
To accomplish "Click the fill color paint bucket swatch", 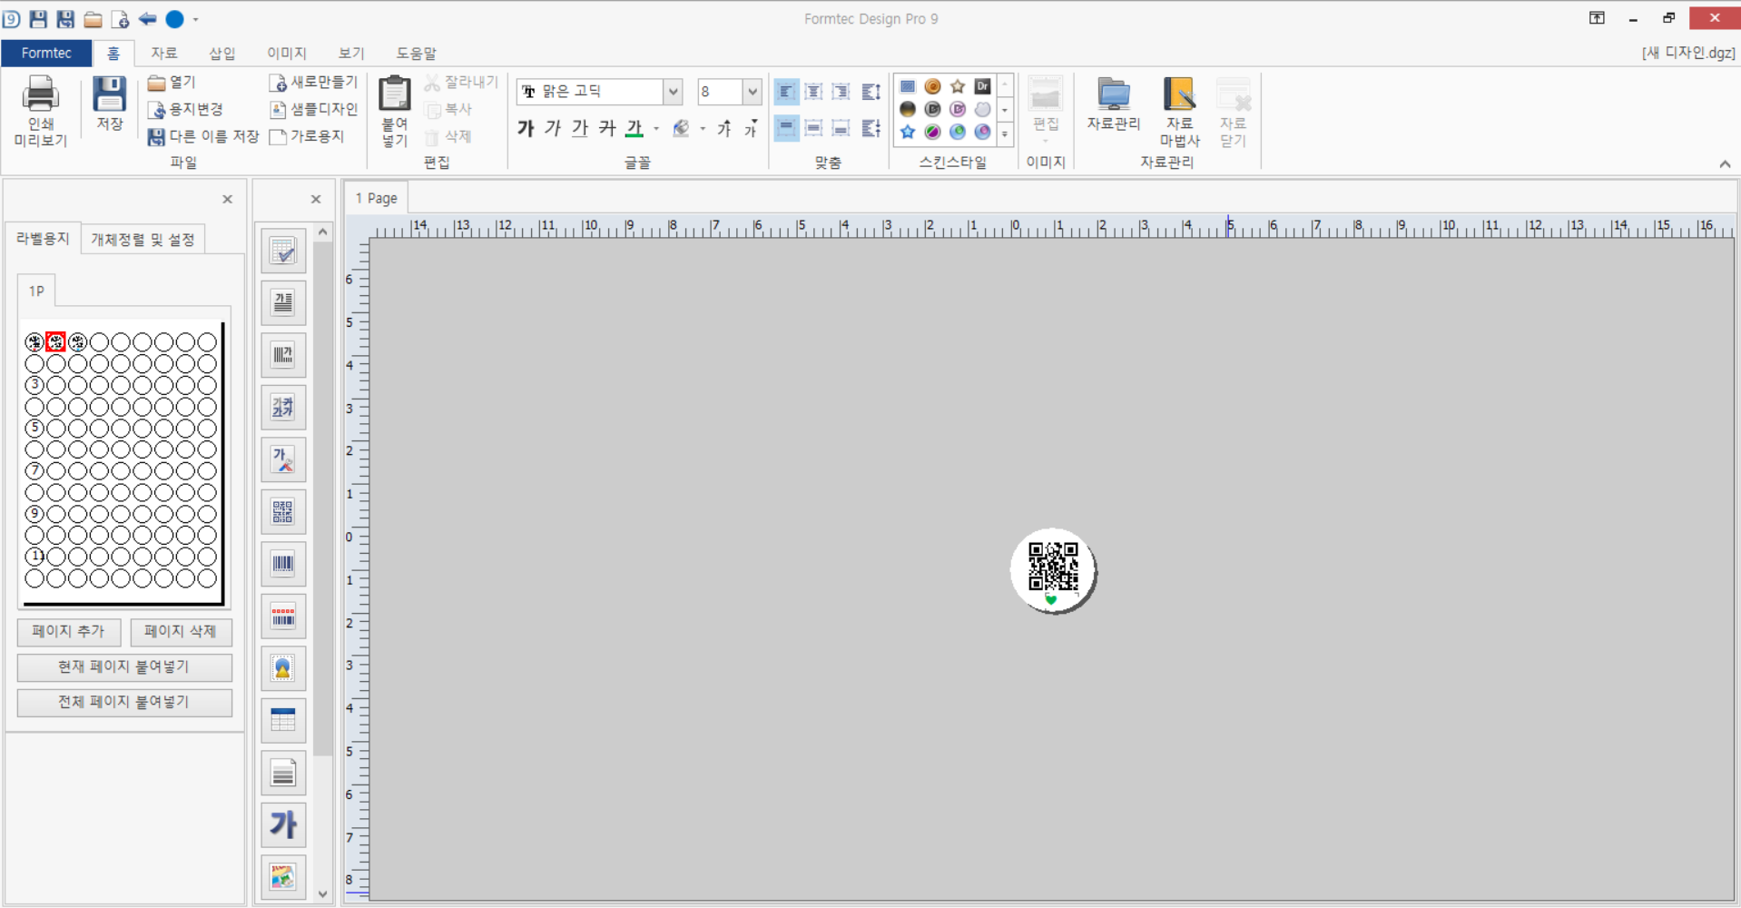I will [x=681, y=129].
